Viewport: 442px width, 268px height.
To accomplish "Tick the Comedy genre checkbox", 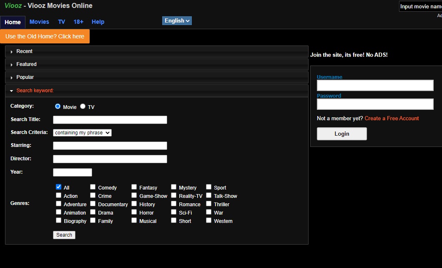I will (93, 187).
